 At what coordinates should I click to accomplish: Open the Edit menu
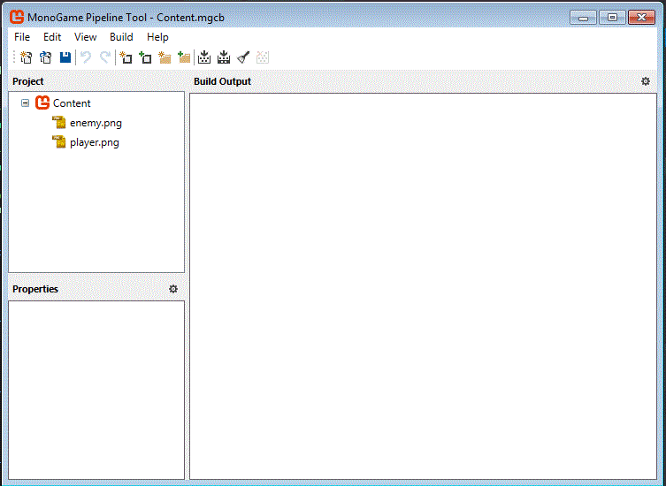tap(52, 37)
